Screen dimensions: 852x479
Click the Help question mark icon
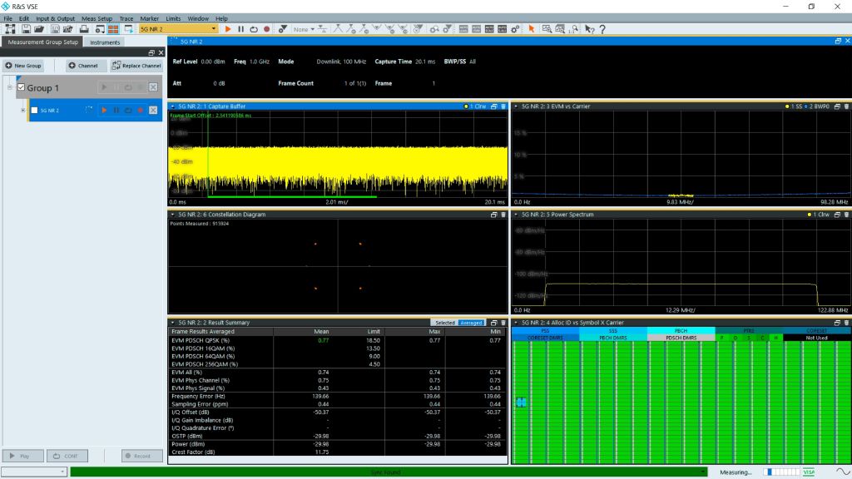(602, 29)
